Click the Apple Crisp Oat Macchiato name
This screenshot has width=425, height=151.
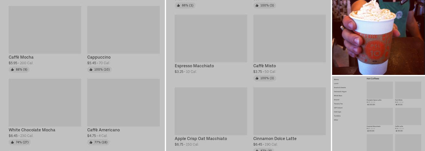pos(201,139)
